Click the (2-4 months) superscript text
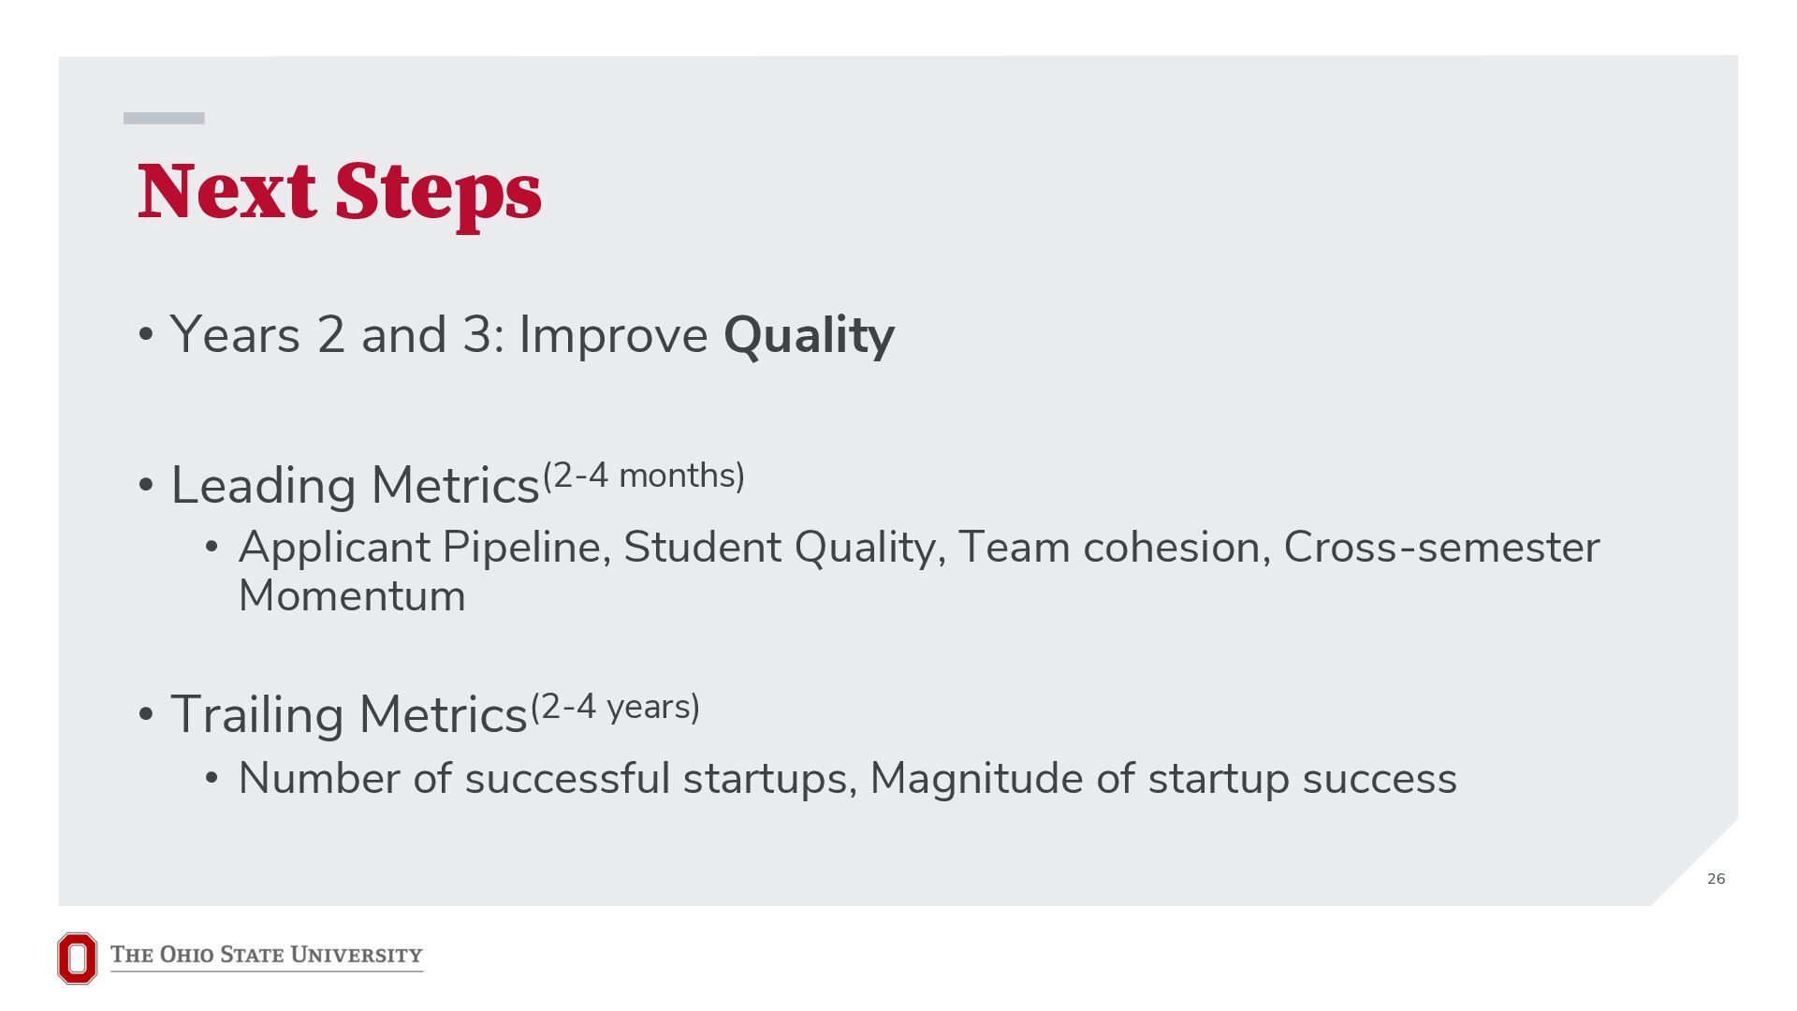This screenshot has height=1011, width=1797. (x=644, y=476)
